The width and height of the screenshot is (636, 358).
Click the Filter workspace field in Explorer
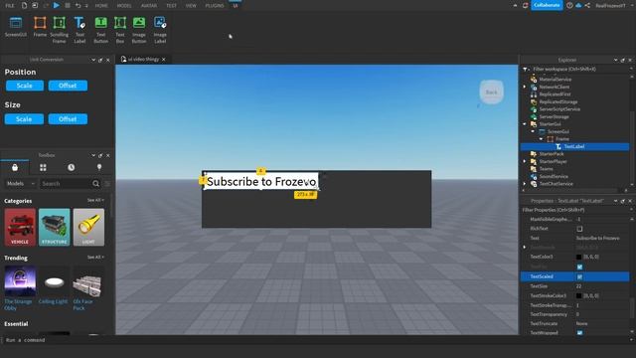[x=580, y=69]
